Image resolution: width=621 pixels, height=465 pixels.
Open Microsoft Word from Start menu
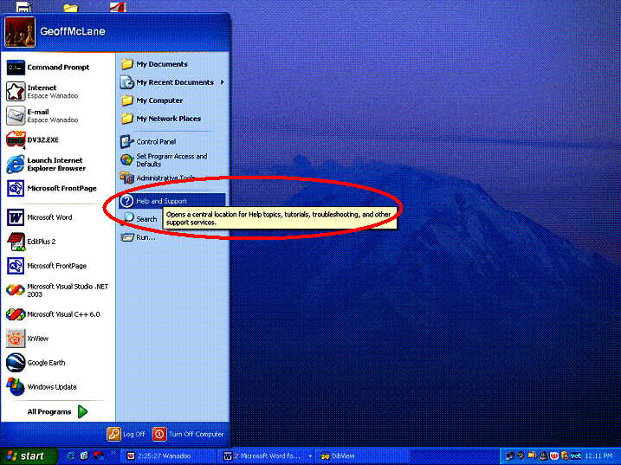[x=49, y=217]
